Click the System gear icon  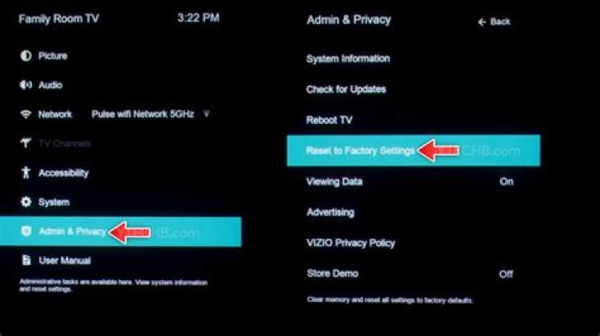click(26, 201)
